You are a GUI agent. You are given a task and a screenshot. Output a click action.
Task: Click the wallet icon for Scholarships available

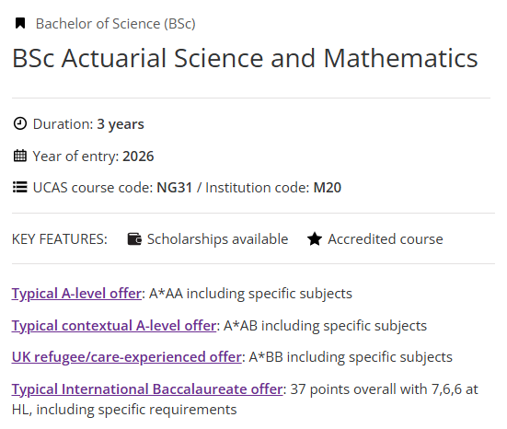click(134, 239)
